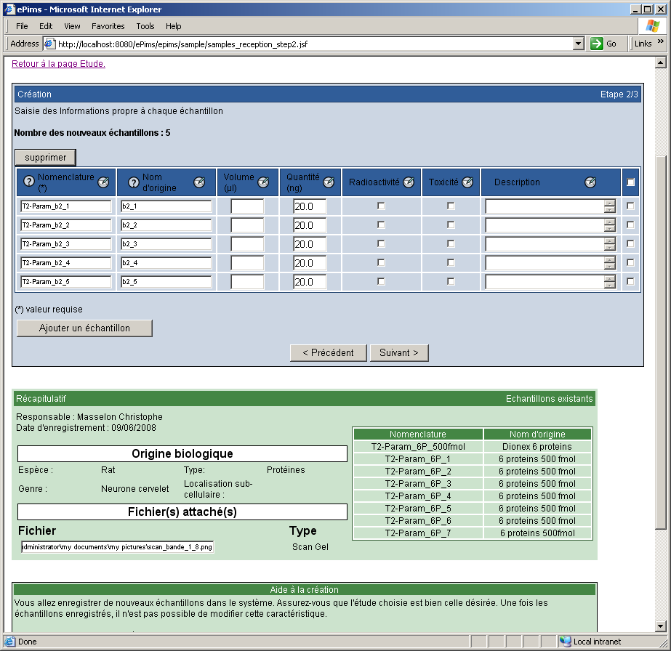Click the edit icon beside Nom d'origine header
The height and width of the screenshot is (651, 671).
[201, 182]
